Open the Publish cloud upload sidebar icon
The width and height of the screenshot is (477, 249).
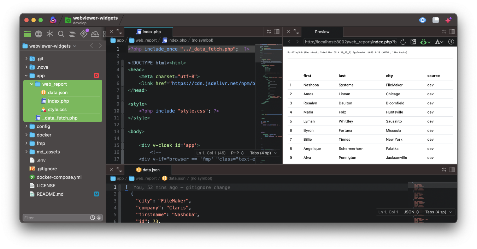pyautogui.click(x=95, y=34)
